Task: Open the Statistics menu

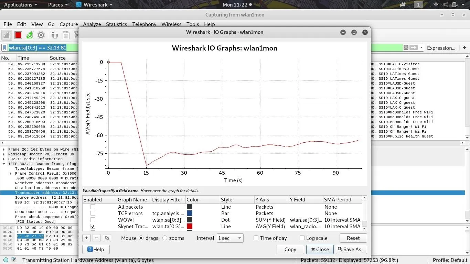Action: (x=116, y=24)
